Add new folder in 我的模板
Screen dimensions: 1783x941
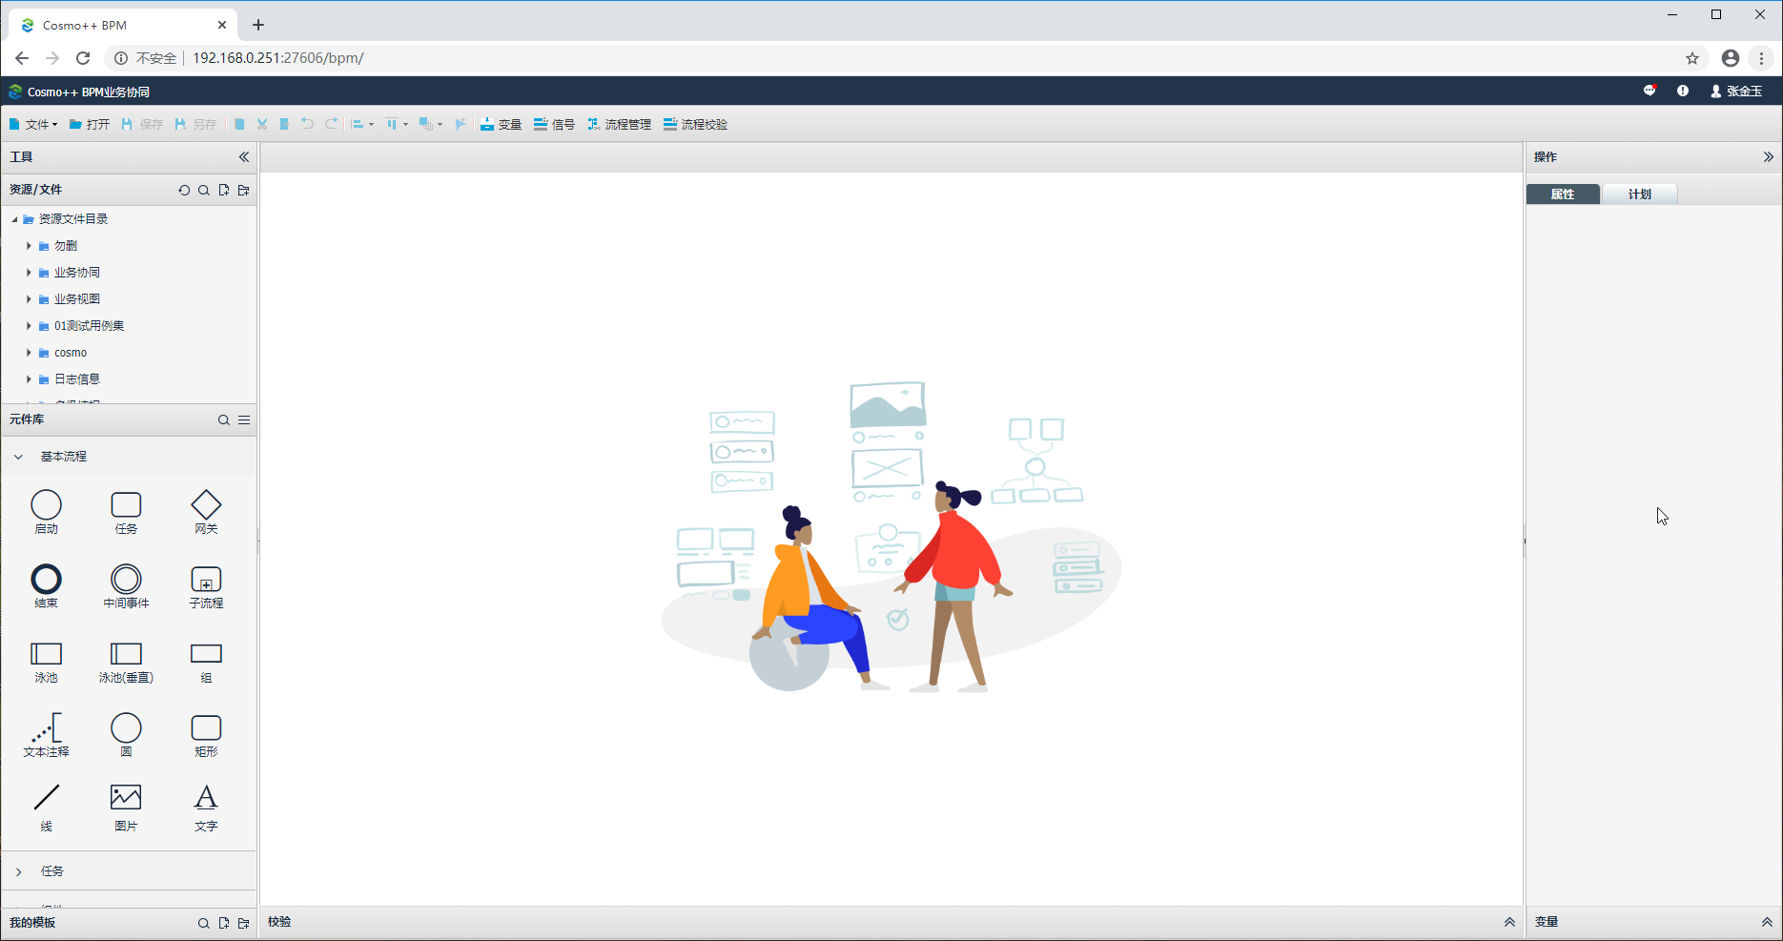pos(244,923)
